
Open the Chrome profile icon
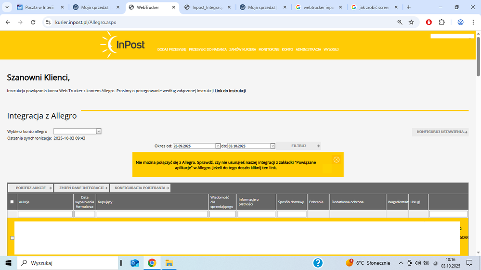460,22
